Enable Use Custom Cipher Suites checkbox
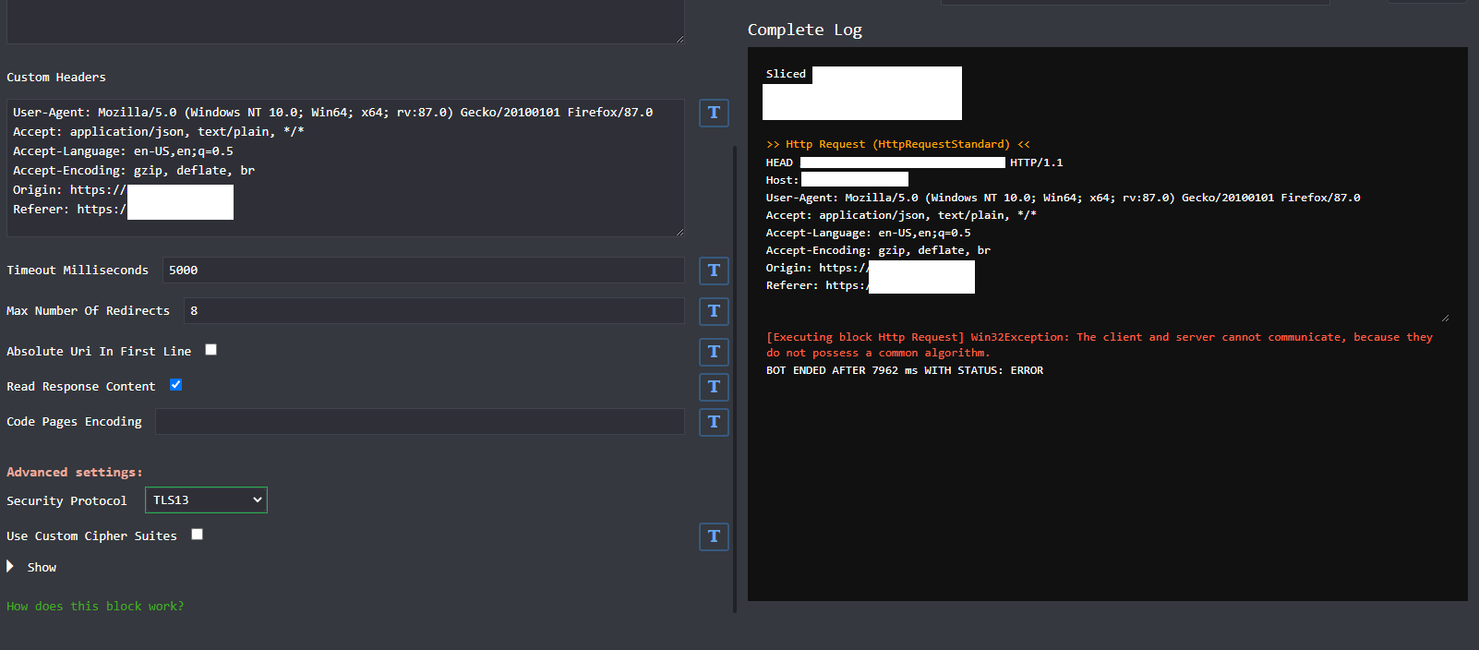 197,534
